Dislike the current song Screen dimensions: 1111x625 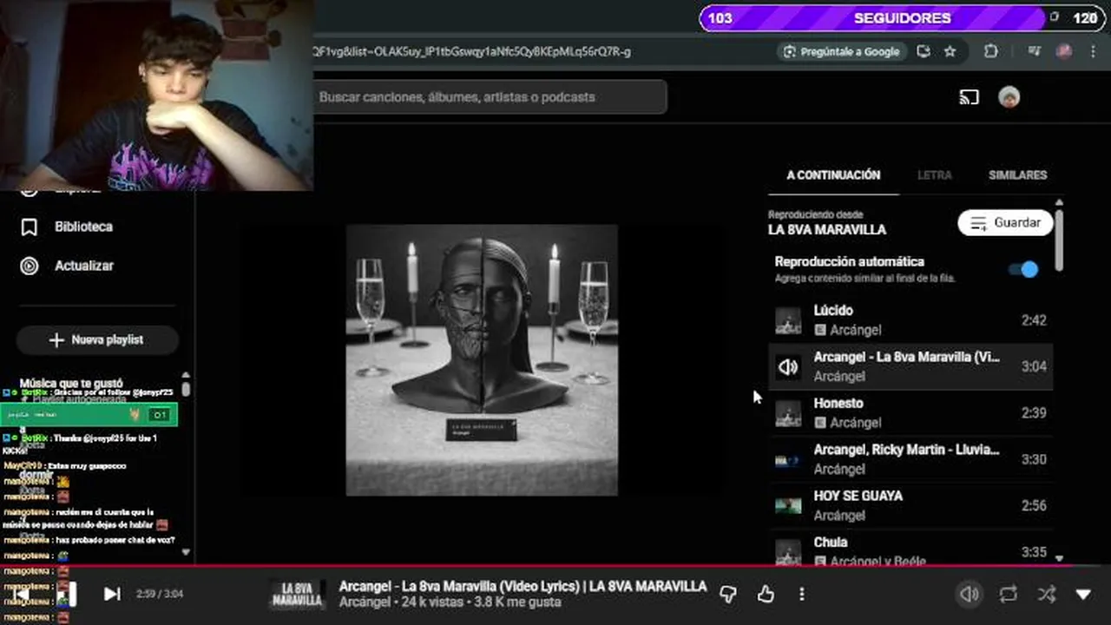[x=728, y=594]
